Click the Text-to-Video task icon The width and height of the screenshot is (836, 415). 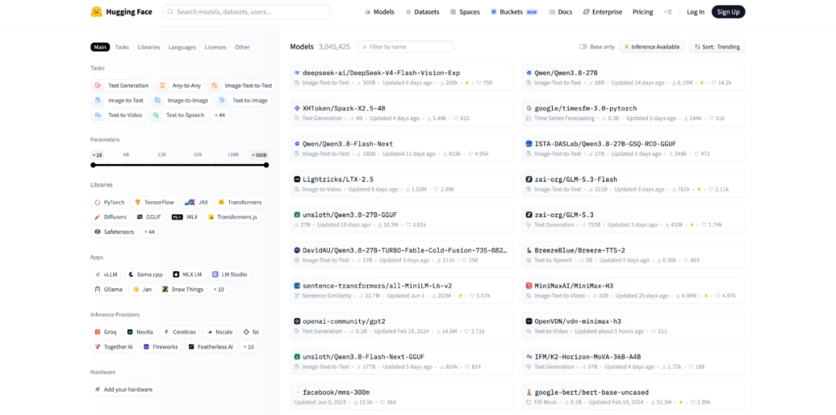click(x=98, y=115)
